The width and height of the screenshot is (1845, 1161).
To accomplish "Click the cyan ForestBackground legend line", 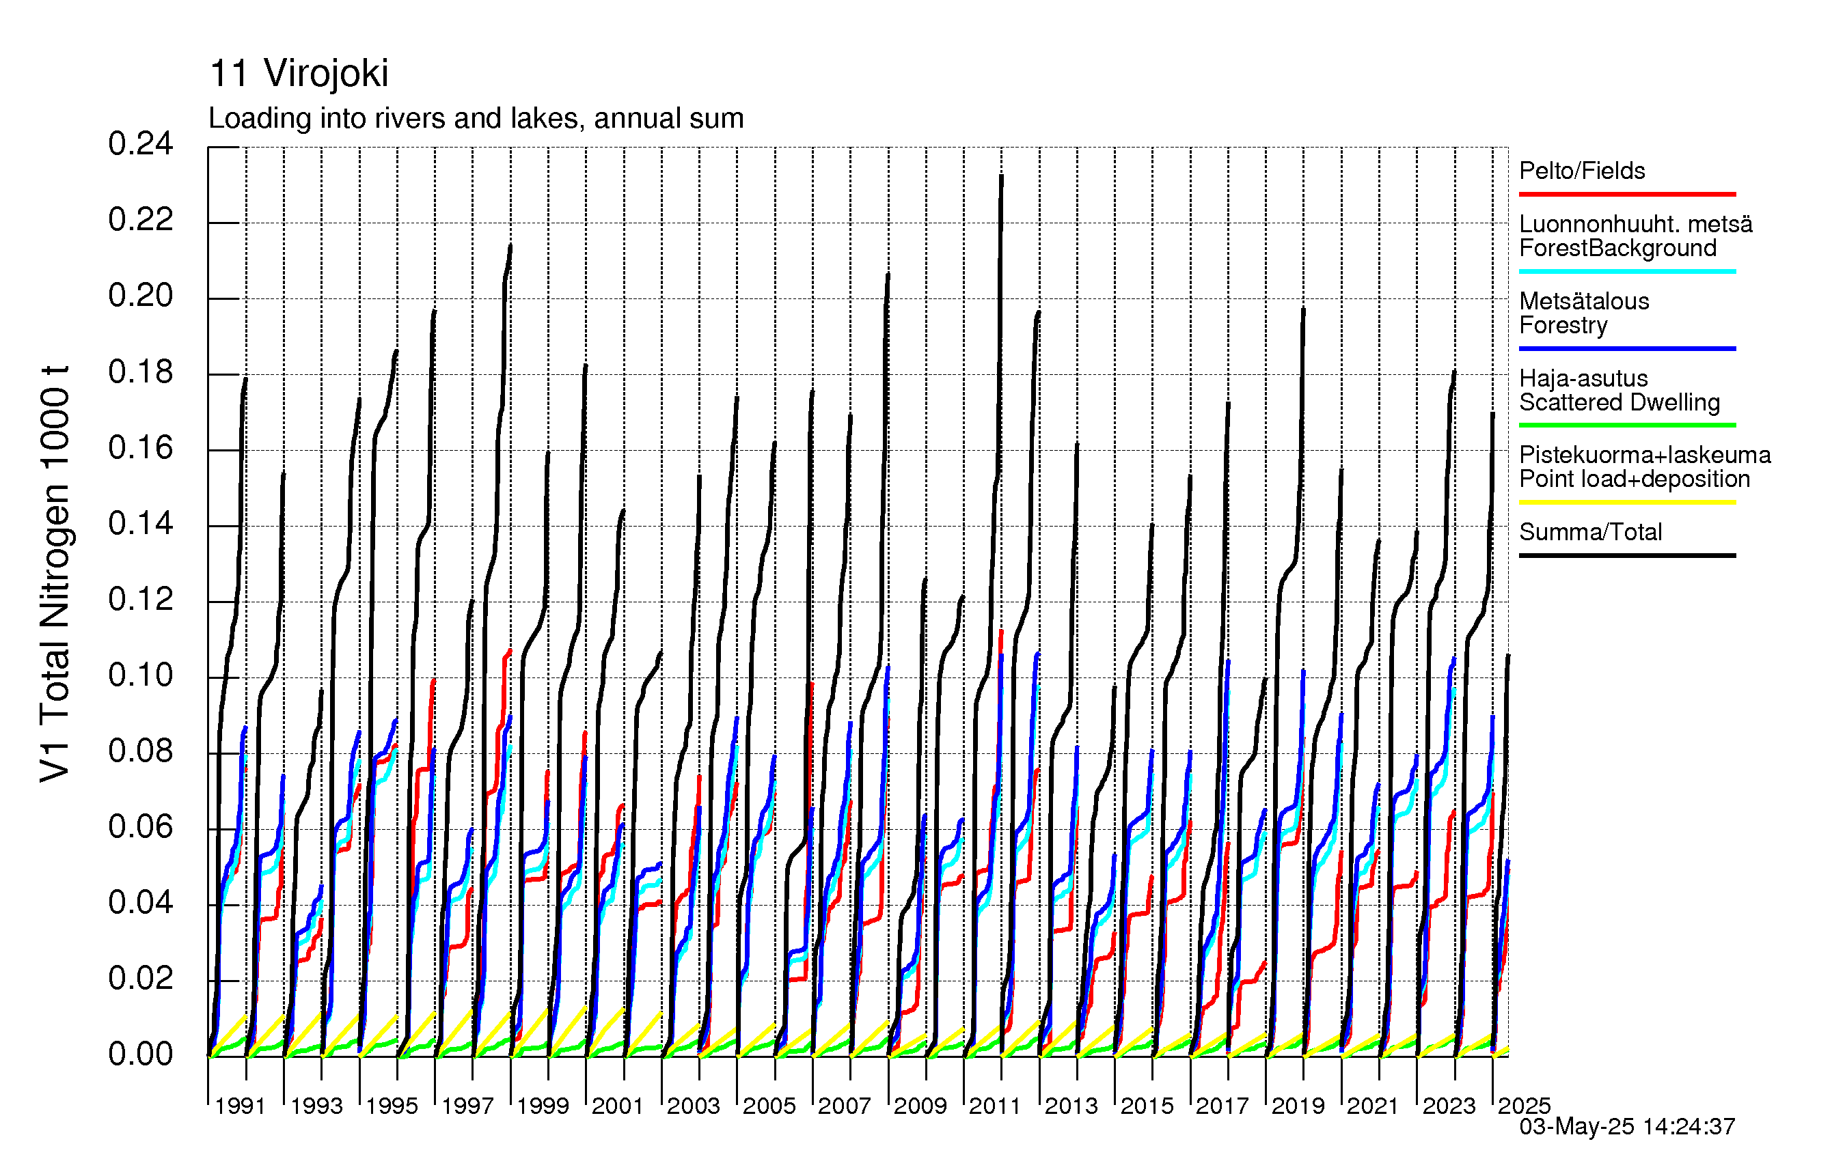I will [x=1626, y=271].
